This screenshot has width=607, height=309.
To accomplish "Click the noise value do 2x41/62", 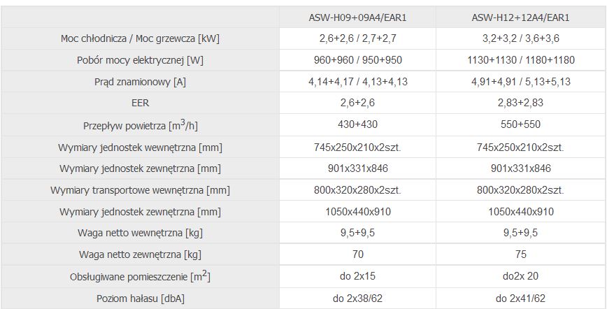I will [521, 299].
